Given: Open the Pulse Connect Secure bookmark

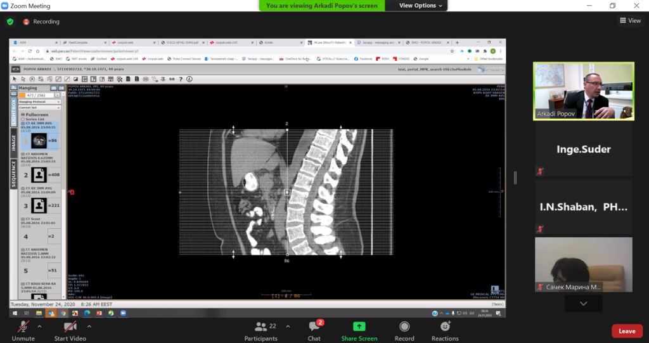Looking at the screenshot, I should [x=184, y=59].
